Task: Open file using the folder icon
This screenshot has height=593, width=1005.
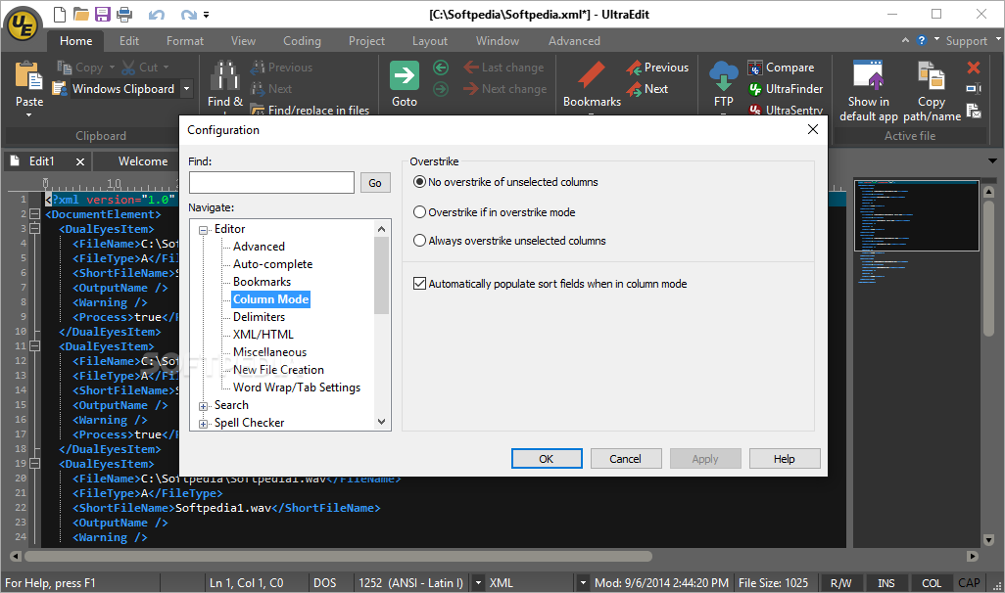Action: [80, 14]
